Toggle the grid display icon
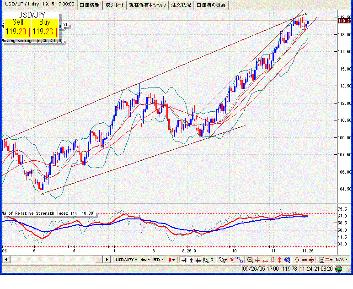 (198, 260)
